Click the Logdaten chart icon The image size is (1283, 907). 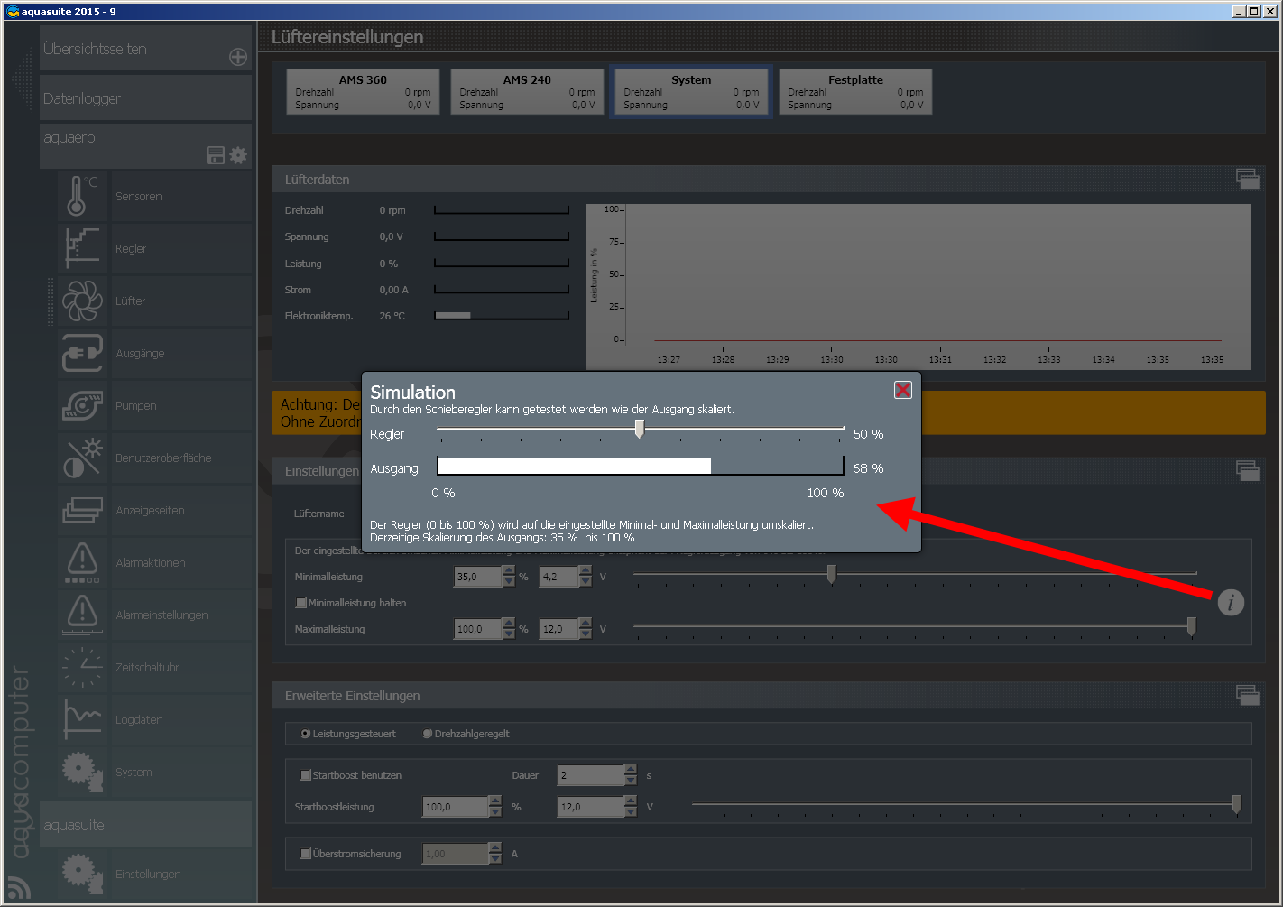(x=82, y=719)
